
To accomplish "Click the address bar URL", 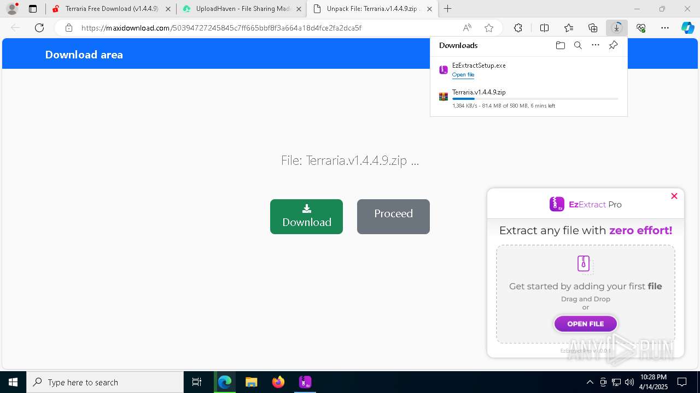I will click(x=221, y=28).
